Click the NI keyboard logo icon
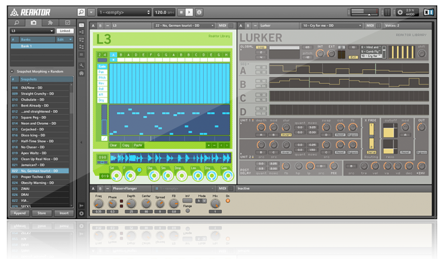The height and width of the screenshot is (259, 448). click(428, 12)
